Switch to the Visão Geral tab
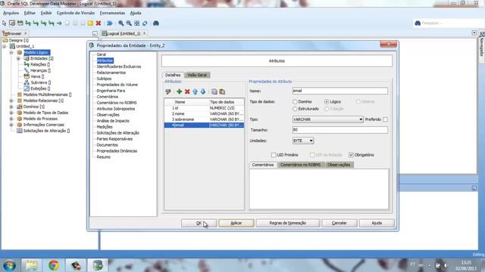Screen dimensions: 485x272 point(197,75)
